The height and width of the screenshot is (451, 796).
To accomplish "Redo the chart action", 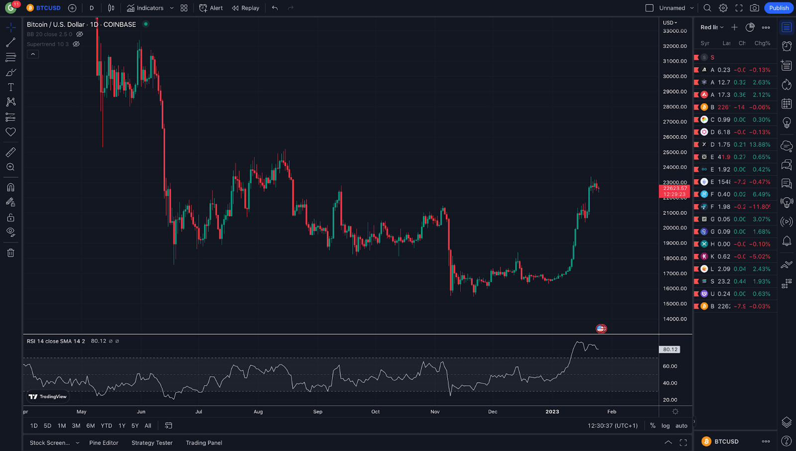I will [x=291, y=8].
